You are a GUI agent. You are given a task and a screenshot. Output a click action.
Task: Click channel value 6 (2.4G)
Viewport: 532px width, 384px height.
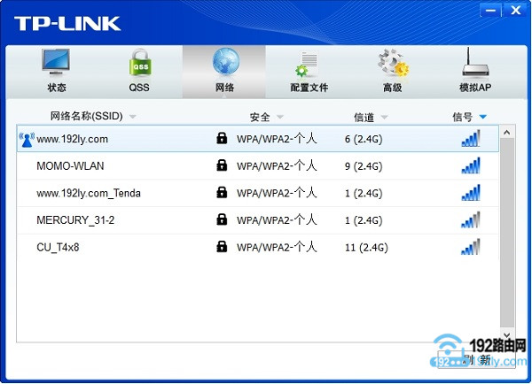364,139
